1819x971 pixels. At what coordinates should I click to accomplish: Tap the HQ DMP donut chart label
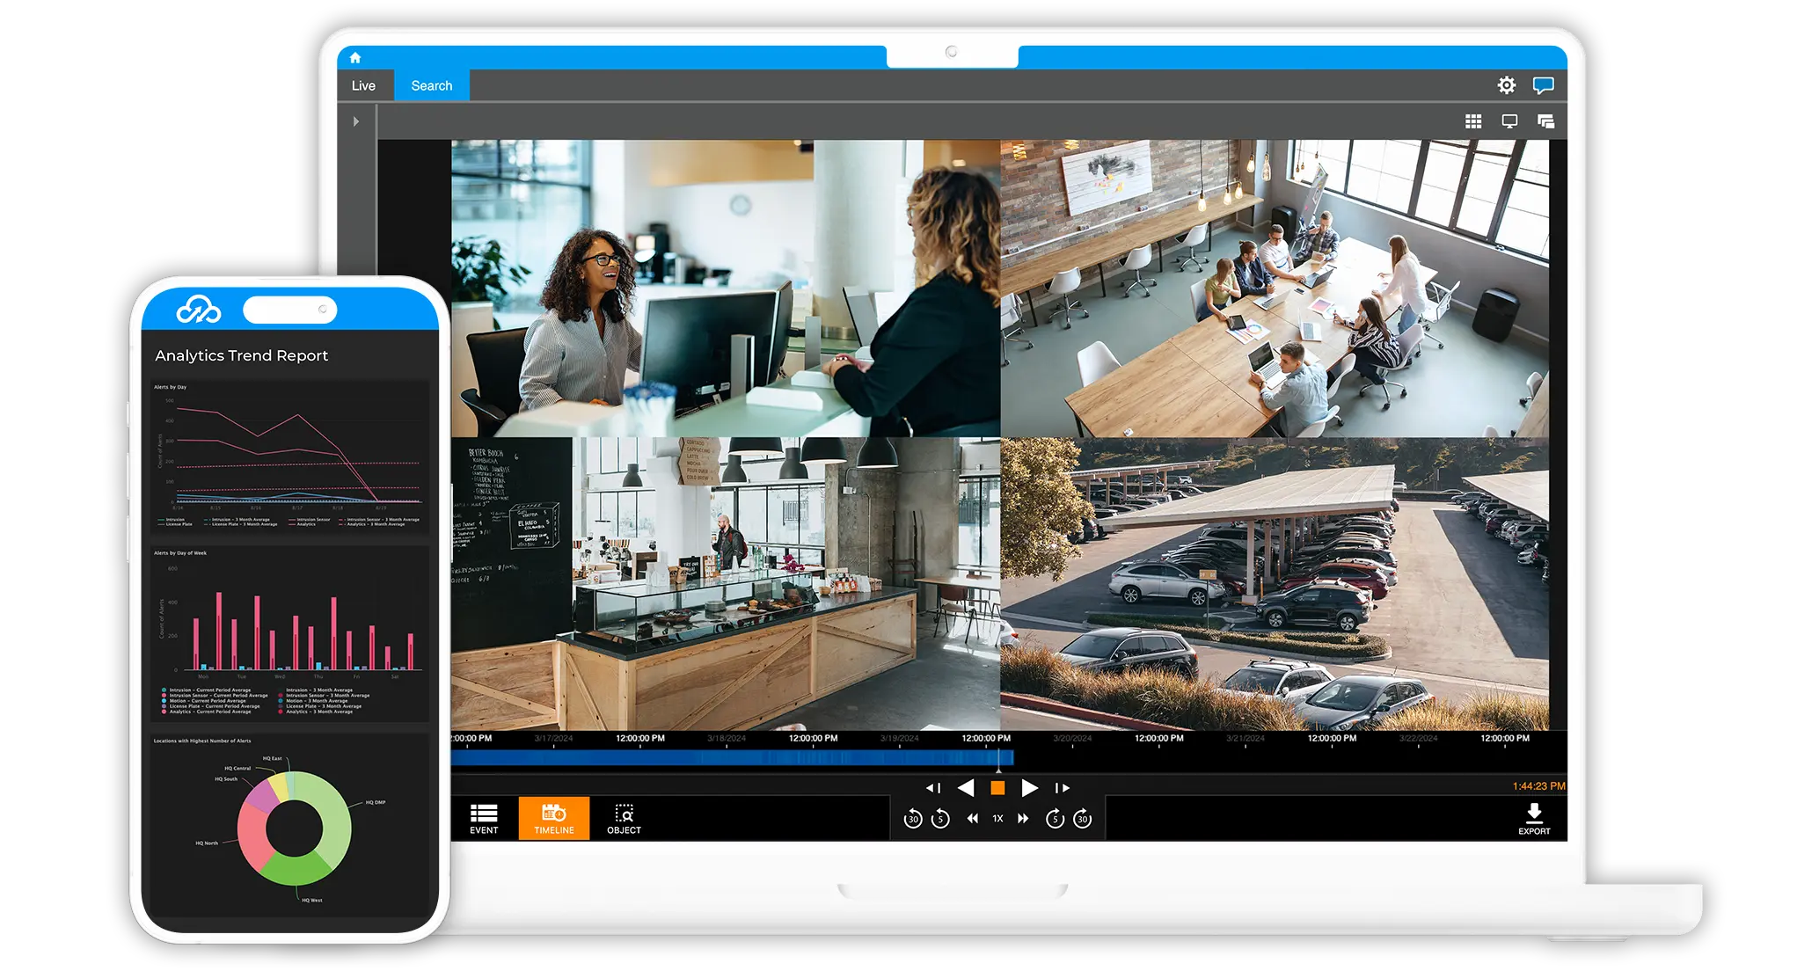376,803
